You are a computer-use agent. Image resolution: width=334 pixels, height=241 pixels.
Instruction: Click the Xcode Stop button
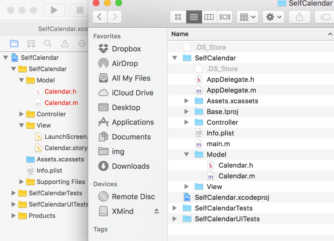click(x=79, y=10)
